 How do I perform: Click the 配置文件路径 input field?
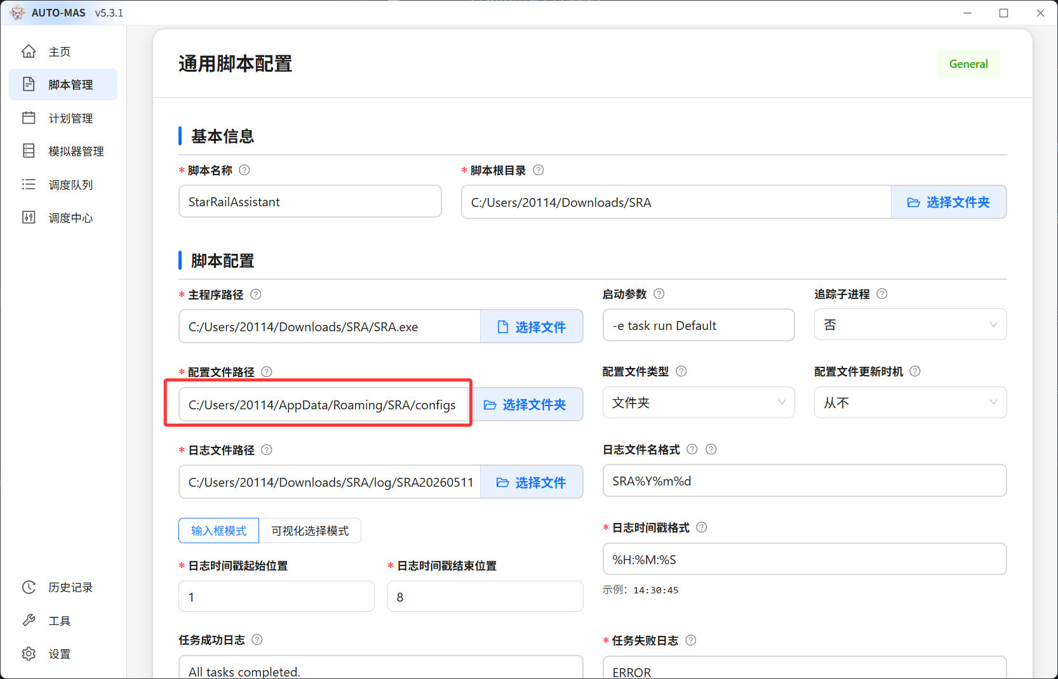click(x=325, y=404)
